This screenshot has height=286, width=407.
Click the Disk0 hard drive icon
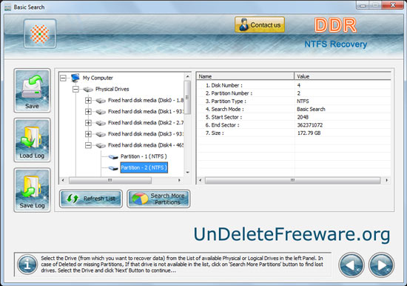click(101, 101)
